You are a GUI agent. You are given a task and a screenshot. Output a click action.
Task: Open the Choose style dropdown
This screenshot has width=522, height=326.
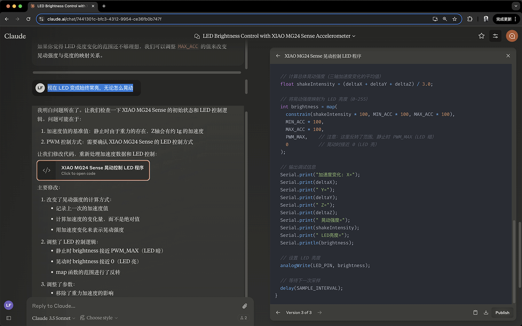[x=99, y=318]
